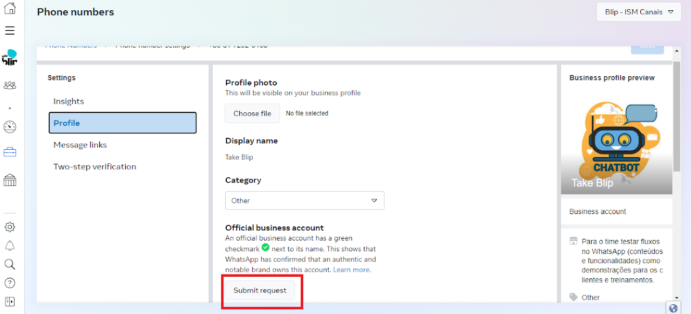Select the Insights settings item
691x314 pixels.
(69, 102)
